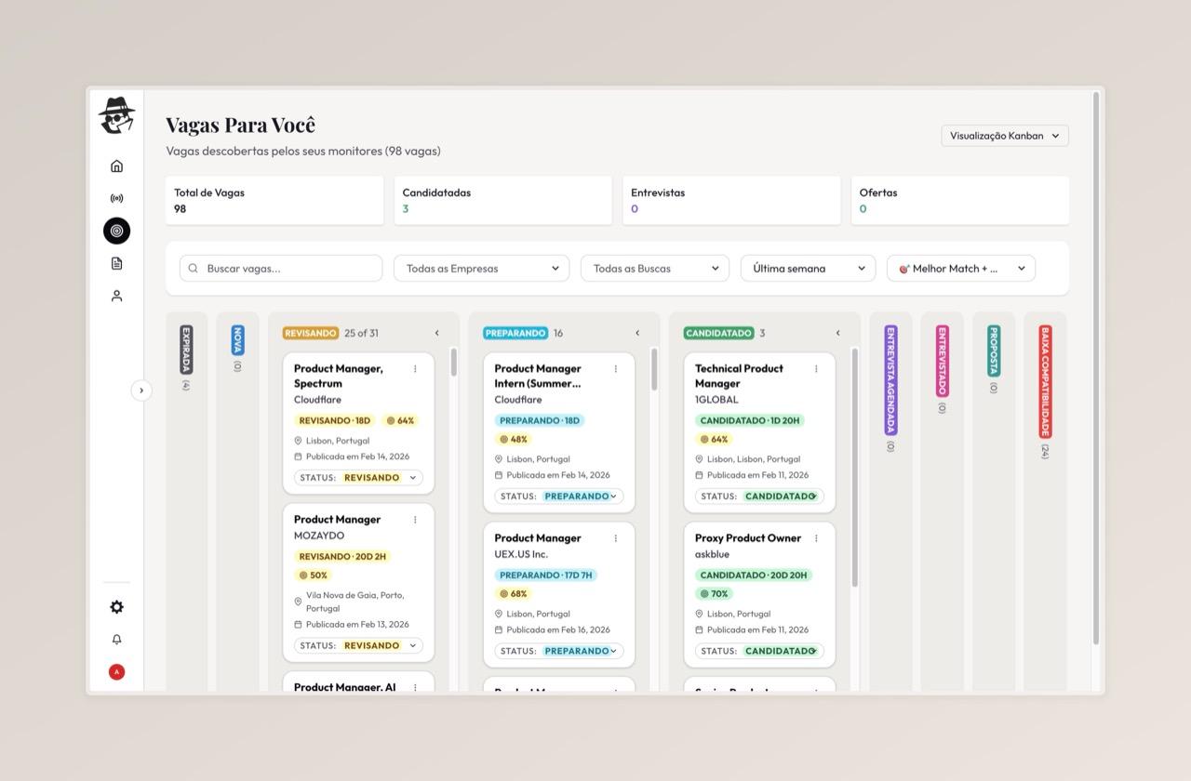
Task: Open the documents icon in the sidebar
Action: click(x=116, y=263)
